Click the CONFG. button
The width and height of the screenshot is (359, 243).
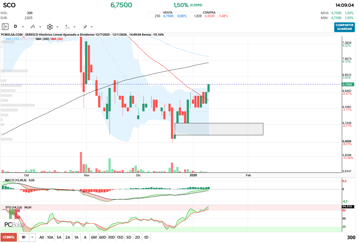(9, 237)
